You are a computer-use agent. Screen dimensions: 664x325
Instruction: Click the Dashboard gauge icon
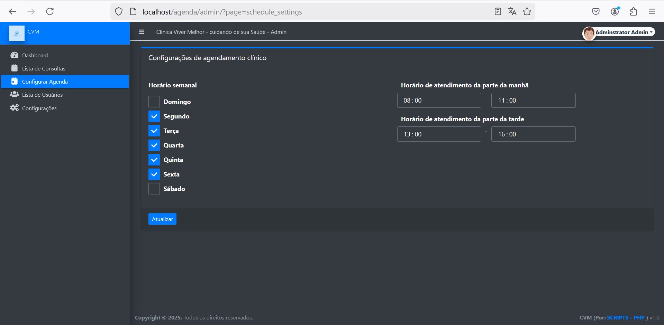coord(14,55)
